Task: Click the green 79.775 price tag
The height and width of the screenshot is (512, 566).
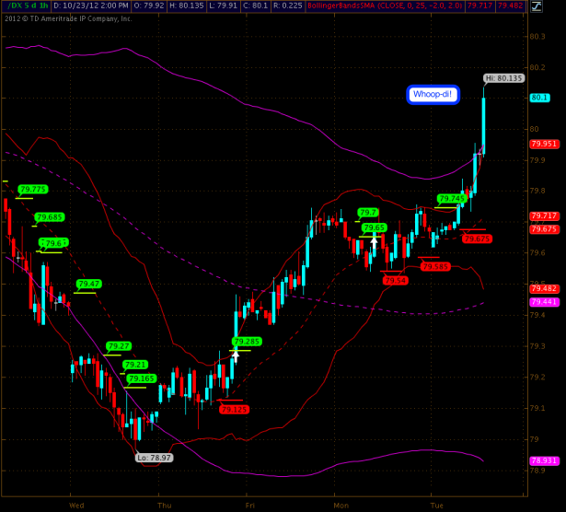Action: click(x=32, y=190)
